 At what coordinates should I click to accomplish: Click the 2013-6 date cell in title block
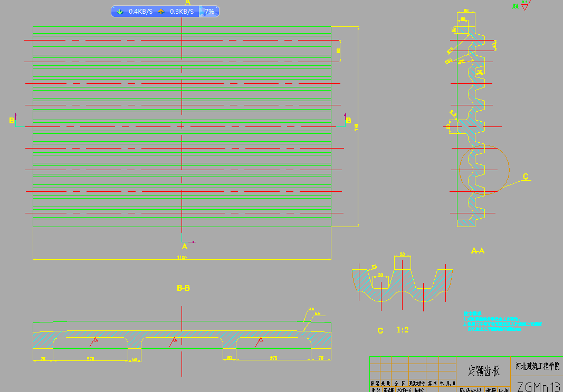[x=404, y=390]
